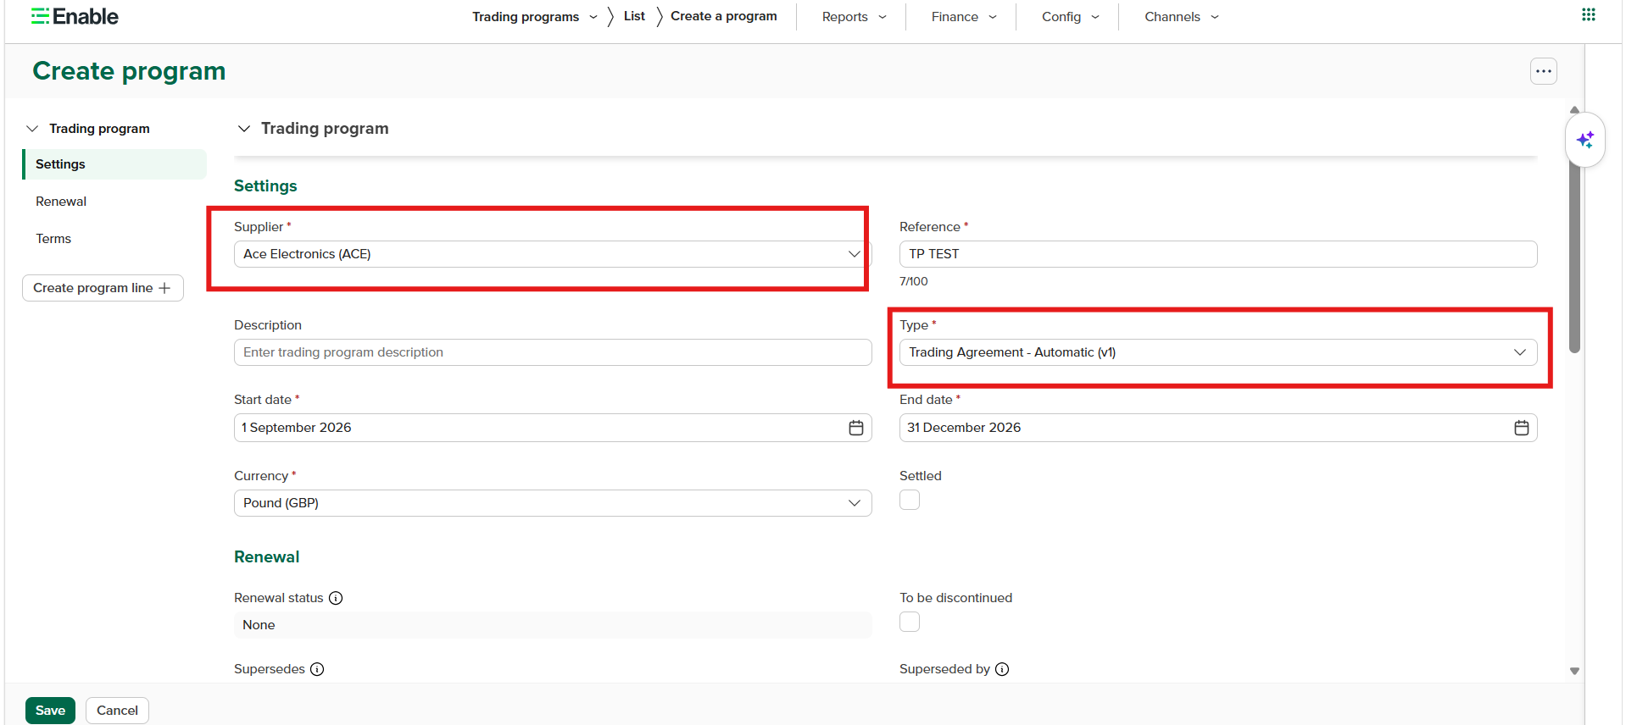Open the three-dot more options menu
The width and height of the screenshot is (1626, 725).
(x=1543, y=71)
